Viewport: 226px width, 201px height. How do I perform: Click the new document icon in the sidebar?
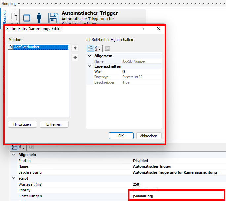coord(14,16)
